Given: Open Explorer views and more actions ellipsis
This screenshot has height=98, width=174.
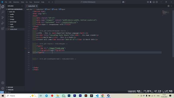Looking at the screenshot, I should pyautogui.click(x=22, y=6).
